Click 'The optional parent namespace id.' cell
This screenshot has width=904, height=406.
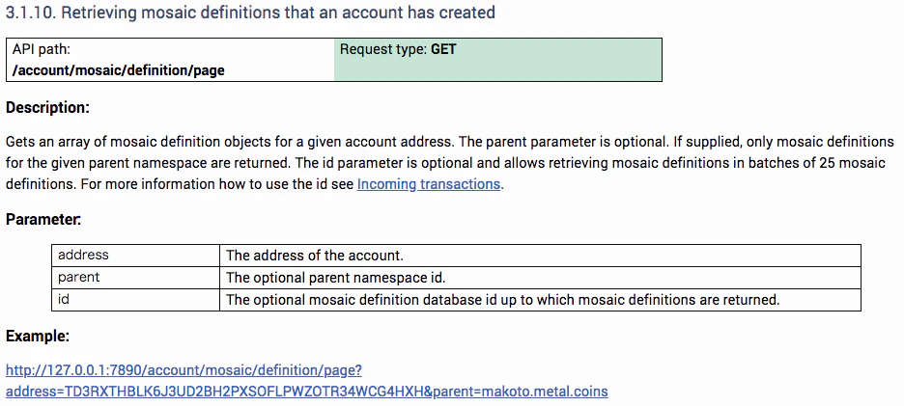pyautogui.click(x=540, y=278)
